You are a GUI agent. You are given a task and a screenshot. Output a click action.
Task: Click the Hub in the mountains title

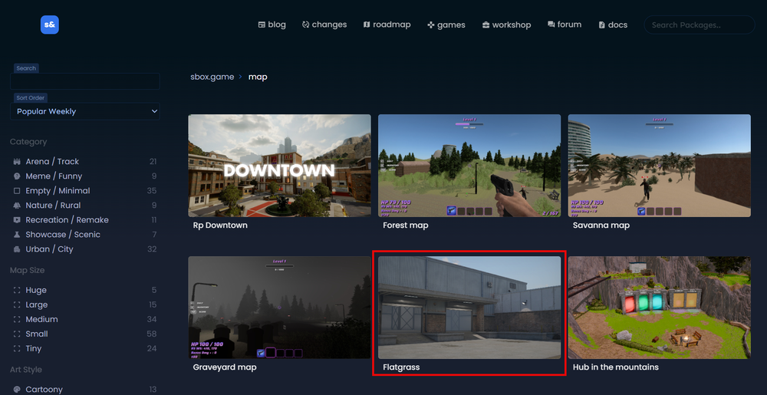615,367
